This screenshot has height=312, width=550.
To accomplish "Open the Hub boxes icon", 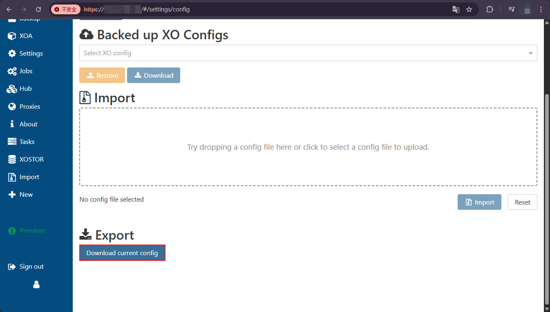I will 12,89.
